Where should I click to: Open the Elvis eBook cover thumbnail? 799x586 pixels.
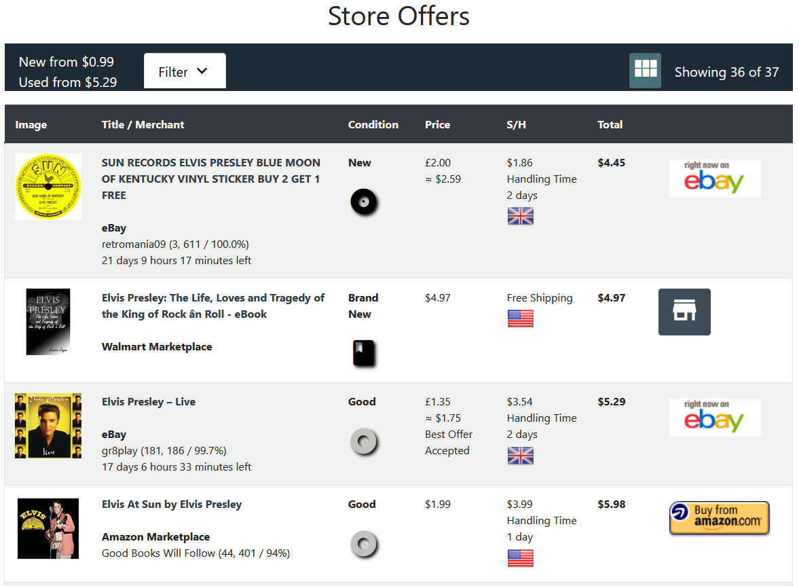click(48, 321)
